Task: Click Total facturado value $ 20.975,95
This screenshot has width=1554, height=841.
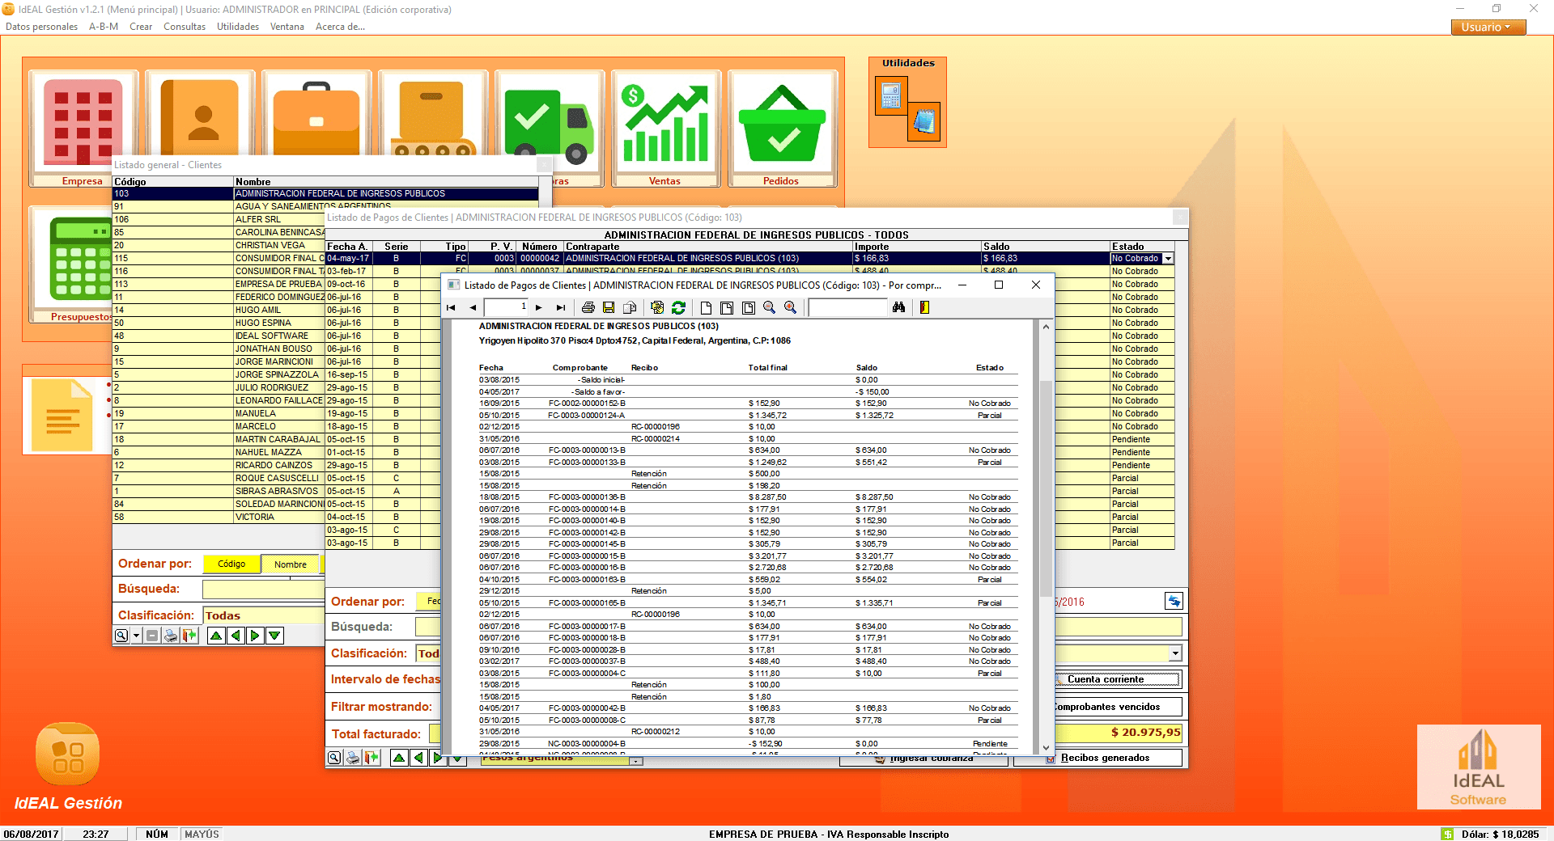Action: (x=1145, y=733)
